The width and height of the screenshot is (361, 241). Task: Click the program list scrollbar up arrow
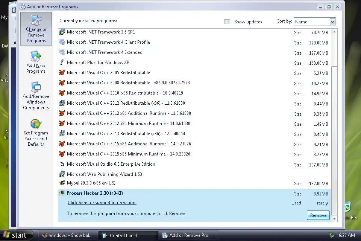click(x=334, y=32)
